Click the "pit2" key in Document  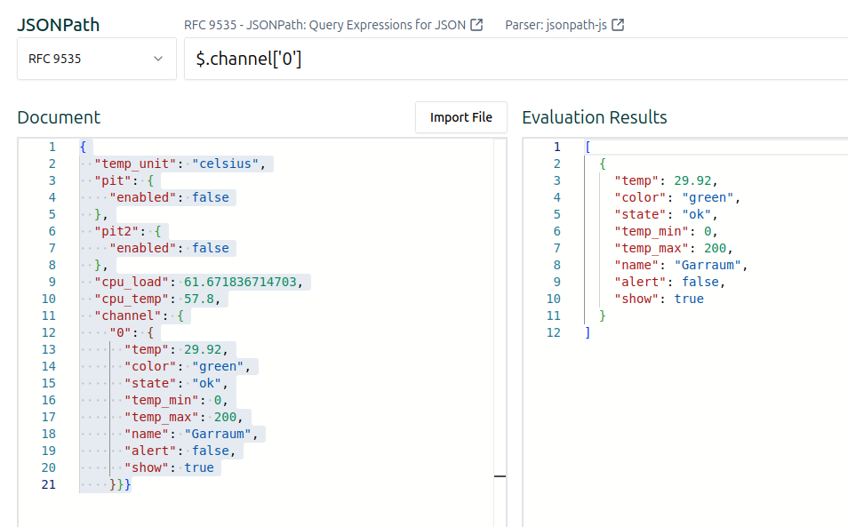[116, 231]
